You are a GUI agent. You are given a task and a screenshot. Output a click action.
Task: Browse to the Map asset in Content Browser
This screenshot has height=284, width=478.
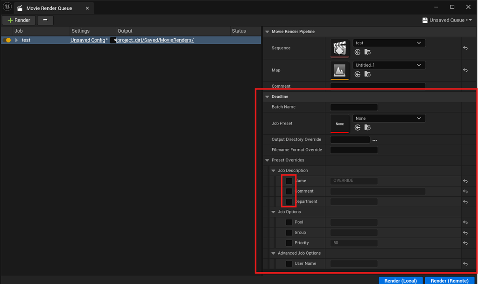[x=367, y=75]
